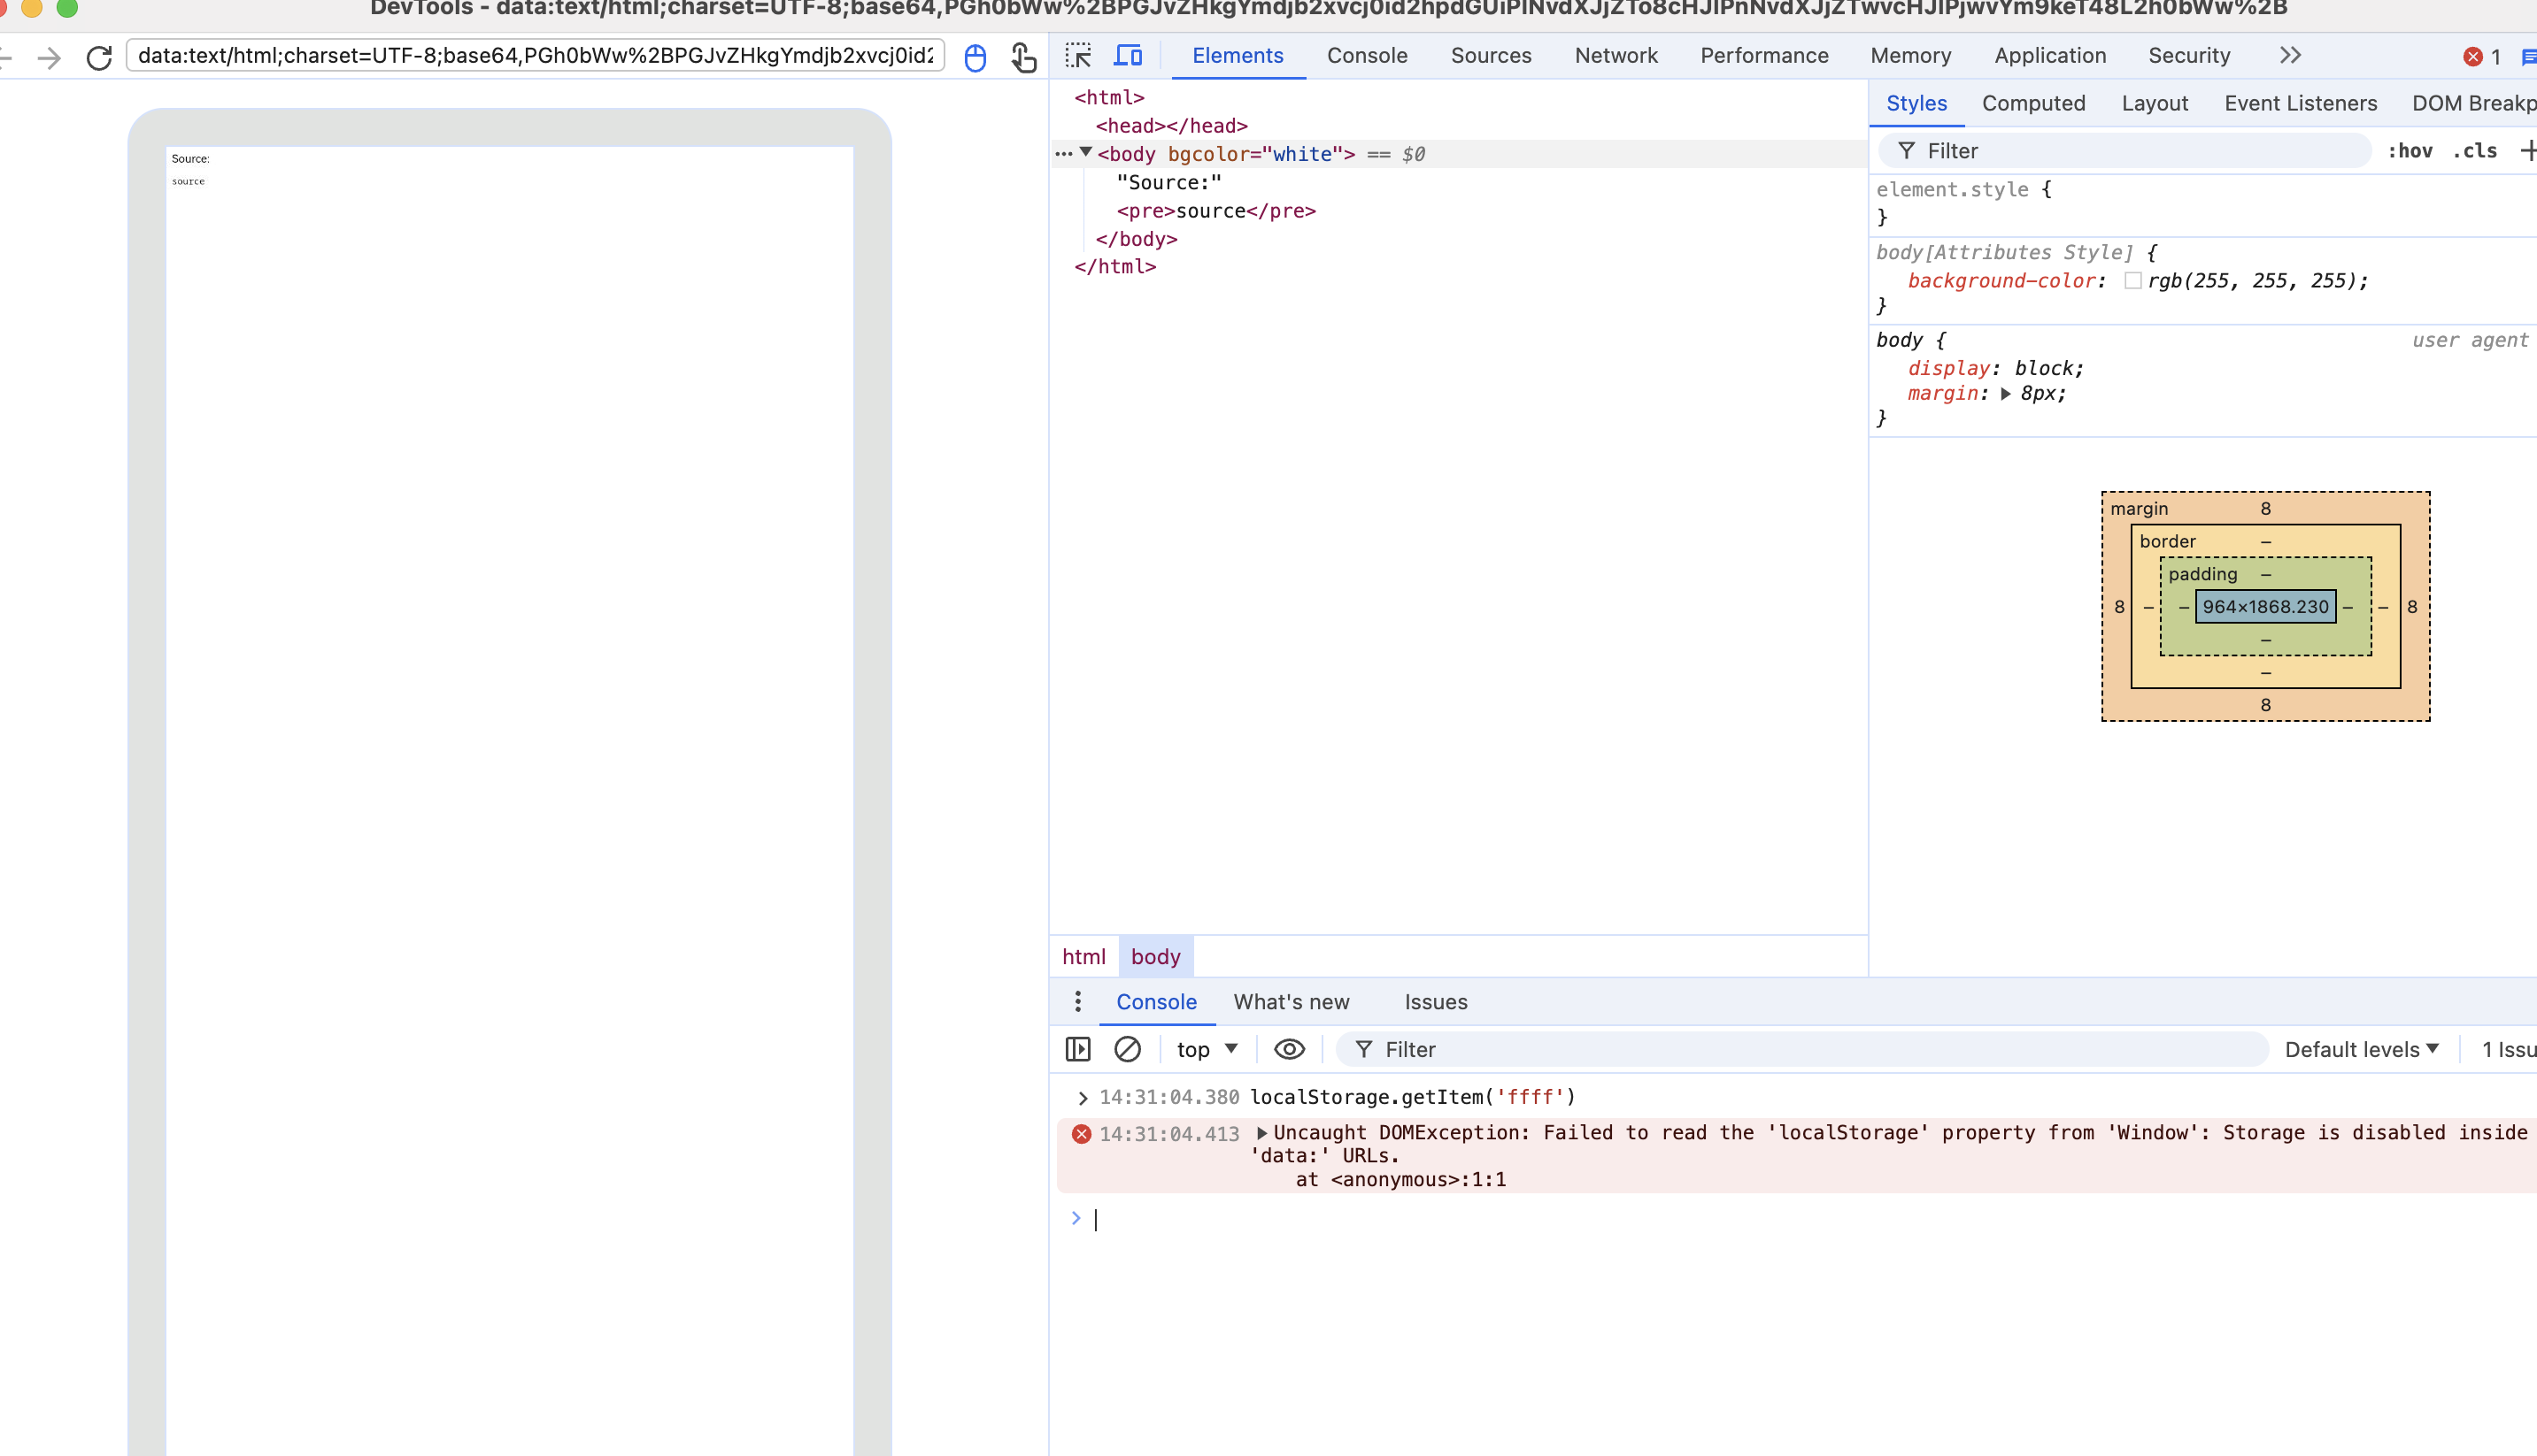Click the yellow macOS minimize button
The width and height of the screenshot is (2537, 1456).
[x=31, y=8]
